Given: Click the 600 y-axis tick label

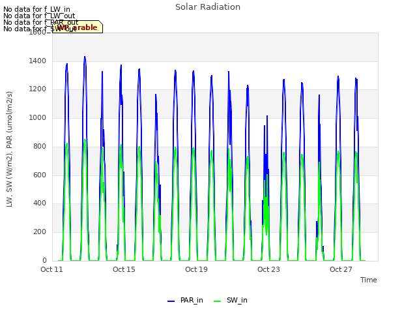Looking at the screenshot, I should coord(40,175).
